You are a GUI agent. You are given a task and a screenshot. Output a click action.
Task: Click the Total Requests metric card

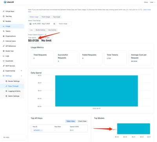pyautogui.click(x=42, y=58)
